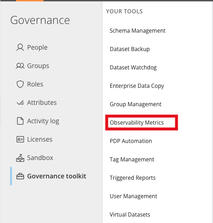
Task: Open Schema Management tool
Action: [x=137, y=31]
